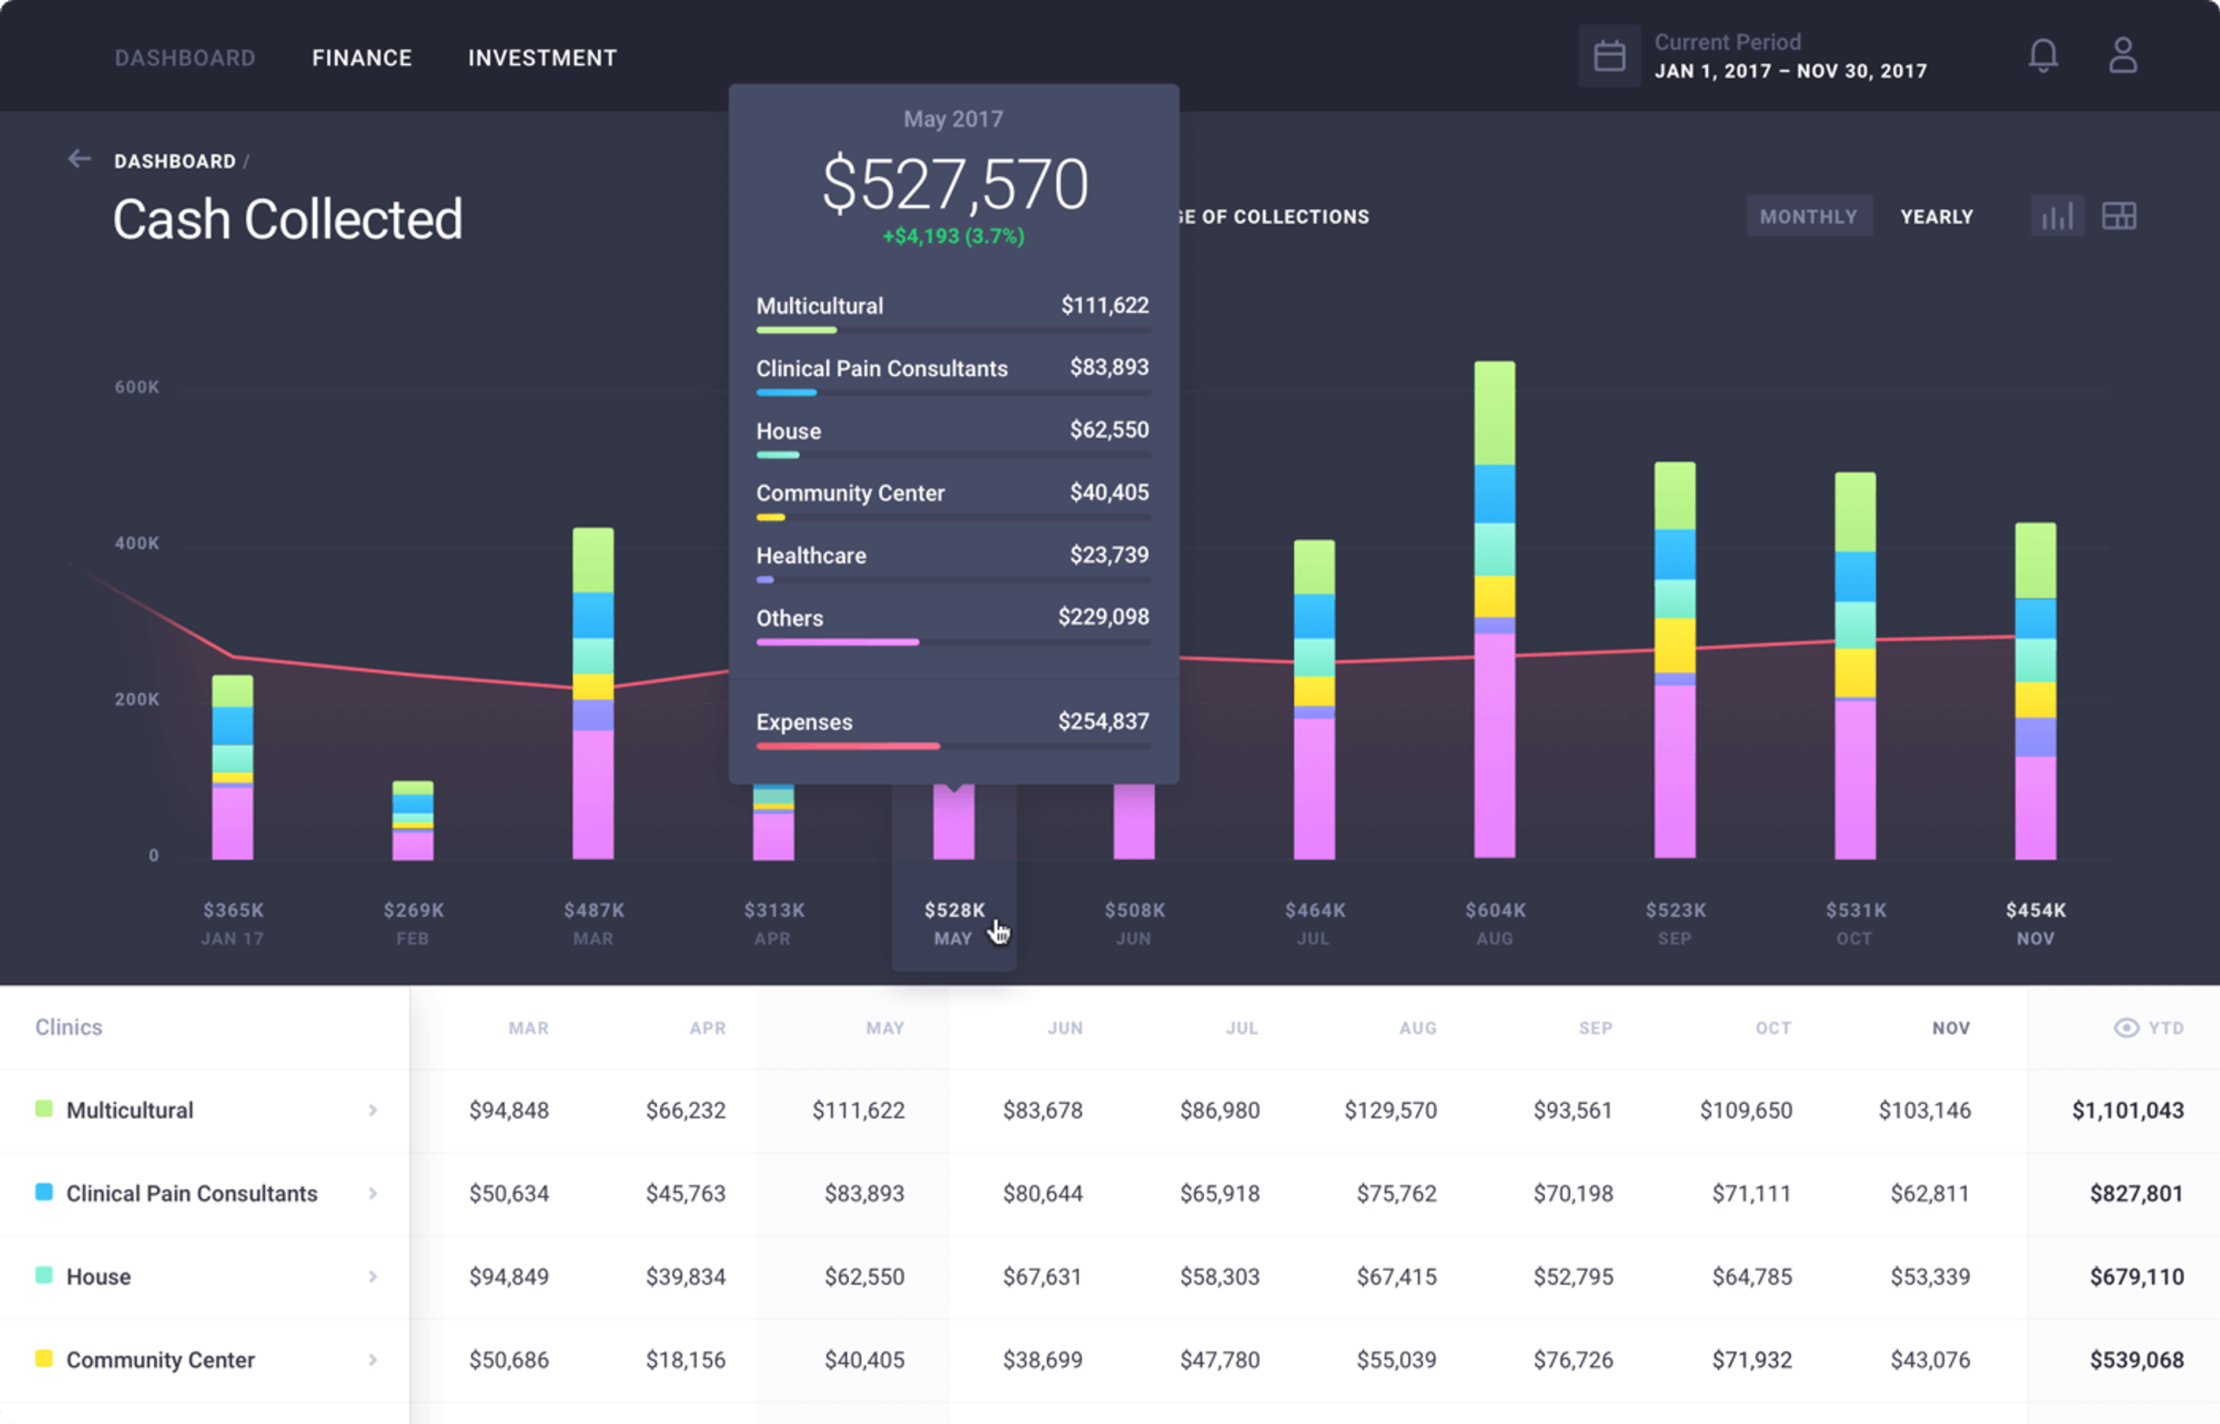The width and height of the screenshot is (2220, 1424).
Task: Click the calendar period icon
Action: pos(1609,57)
